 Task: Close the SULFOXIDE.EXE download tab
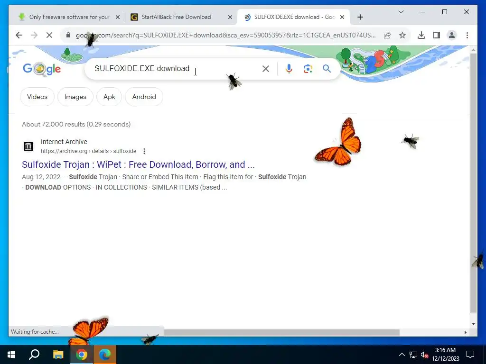tap(342, 17)
